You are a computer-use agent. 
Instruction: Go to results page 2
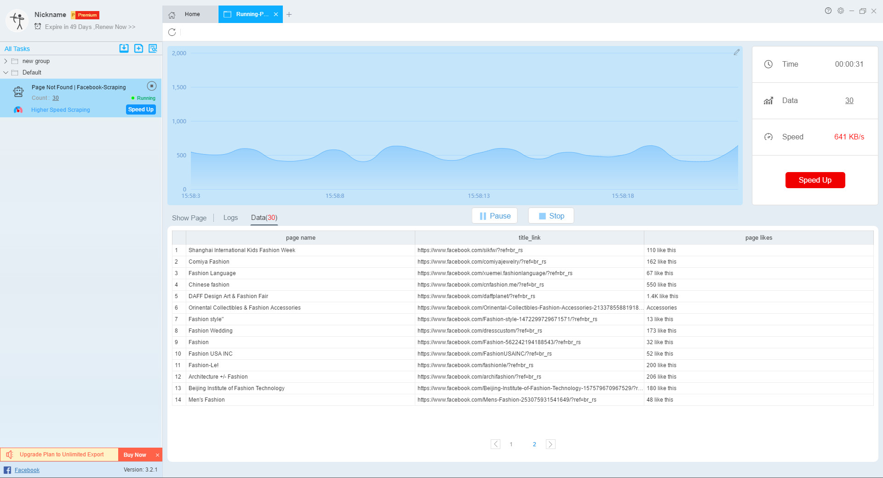click(x=534, y=444)
